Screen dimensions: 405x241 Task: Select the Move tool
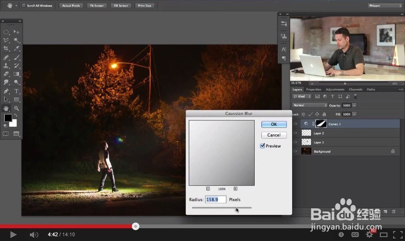tap(17, 32)
